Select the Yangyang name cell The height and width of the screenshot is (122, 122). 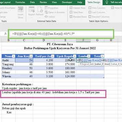click(x=8, y=64)
